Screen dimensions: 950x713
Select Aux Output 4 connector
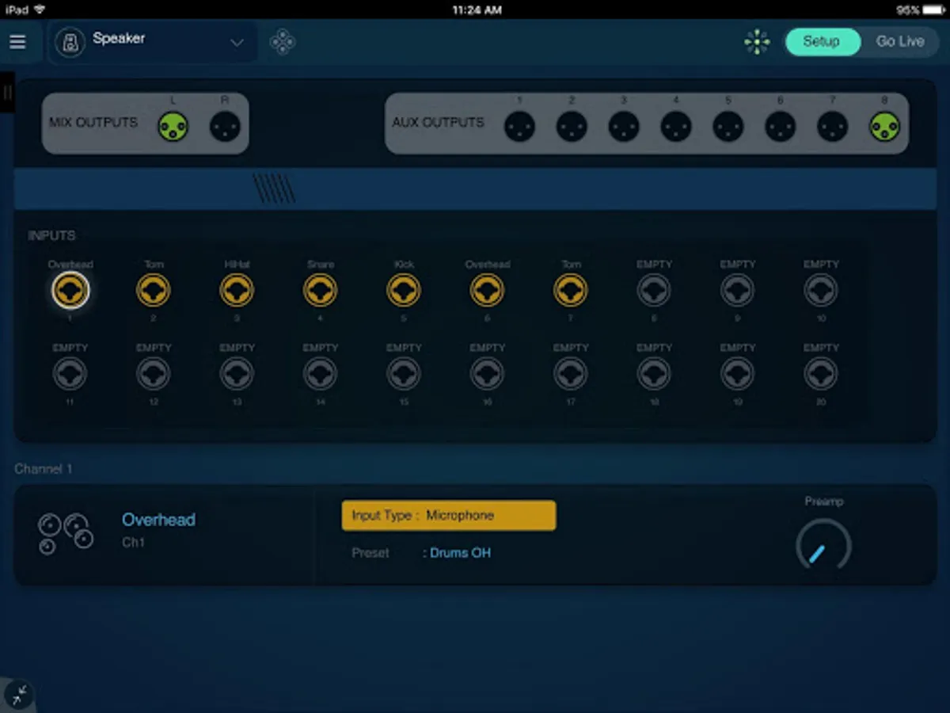(676, 127)
